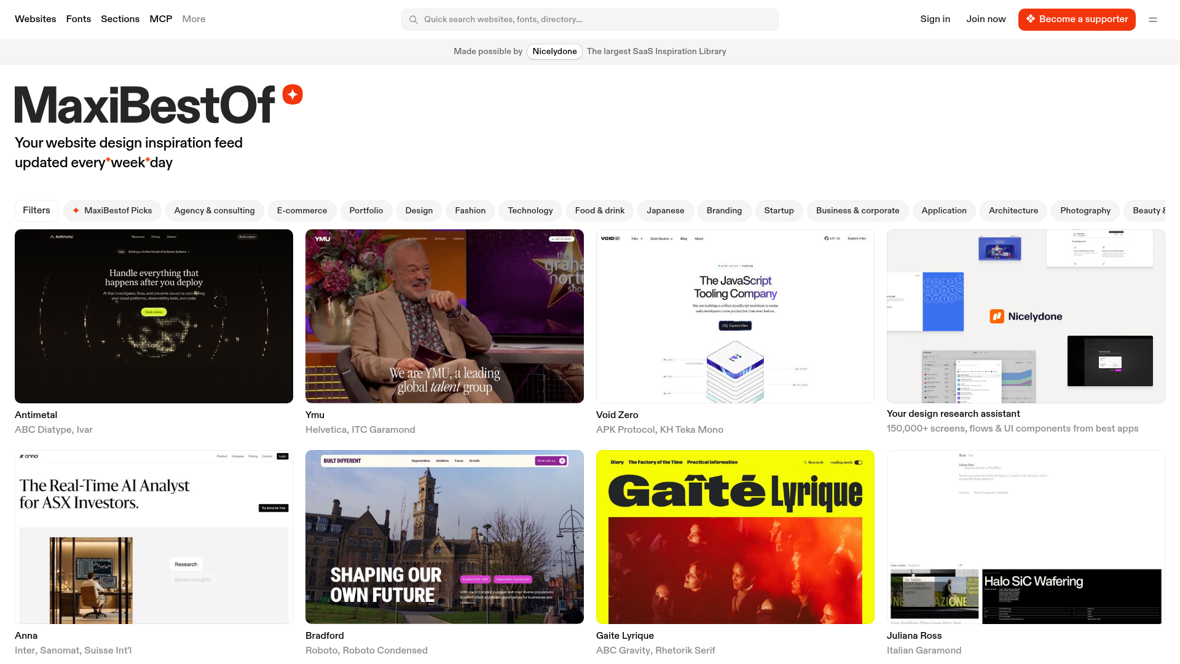Screen dimensions: 1180x664
Task: Open the Nicelydone promo thumbnail
Action: click(x=1026, y=316)
